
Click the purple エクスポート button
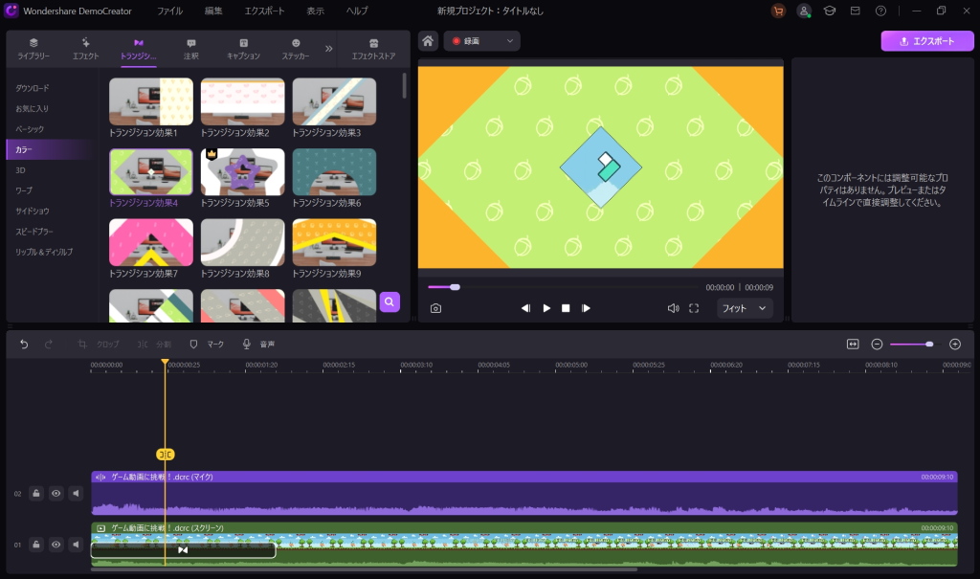pyautogui.click(x=927, y=41)
